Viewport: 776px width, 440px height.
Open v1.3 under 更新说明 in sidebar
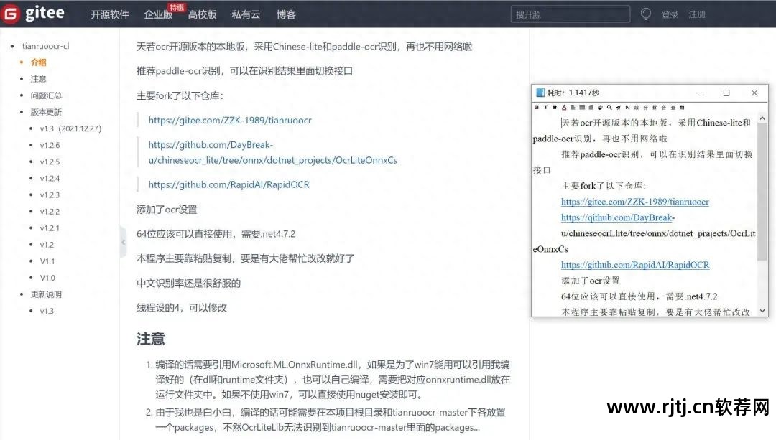coord(47,311)
